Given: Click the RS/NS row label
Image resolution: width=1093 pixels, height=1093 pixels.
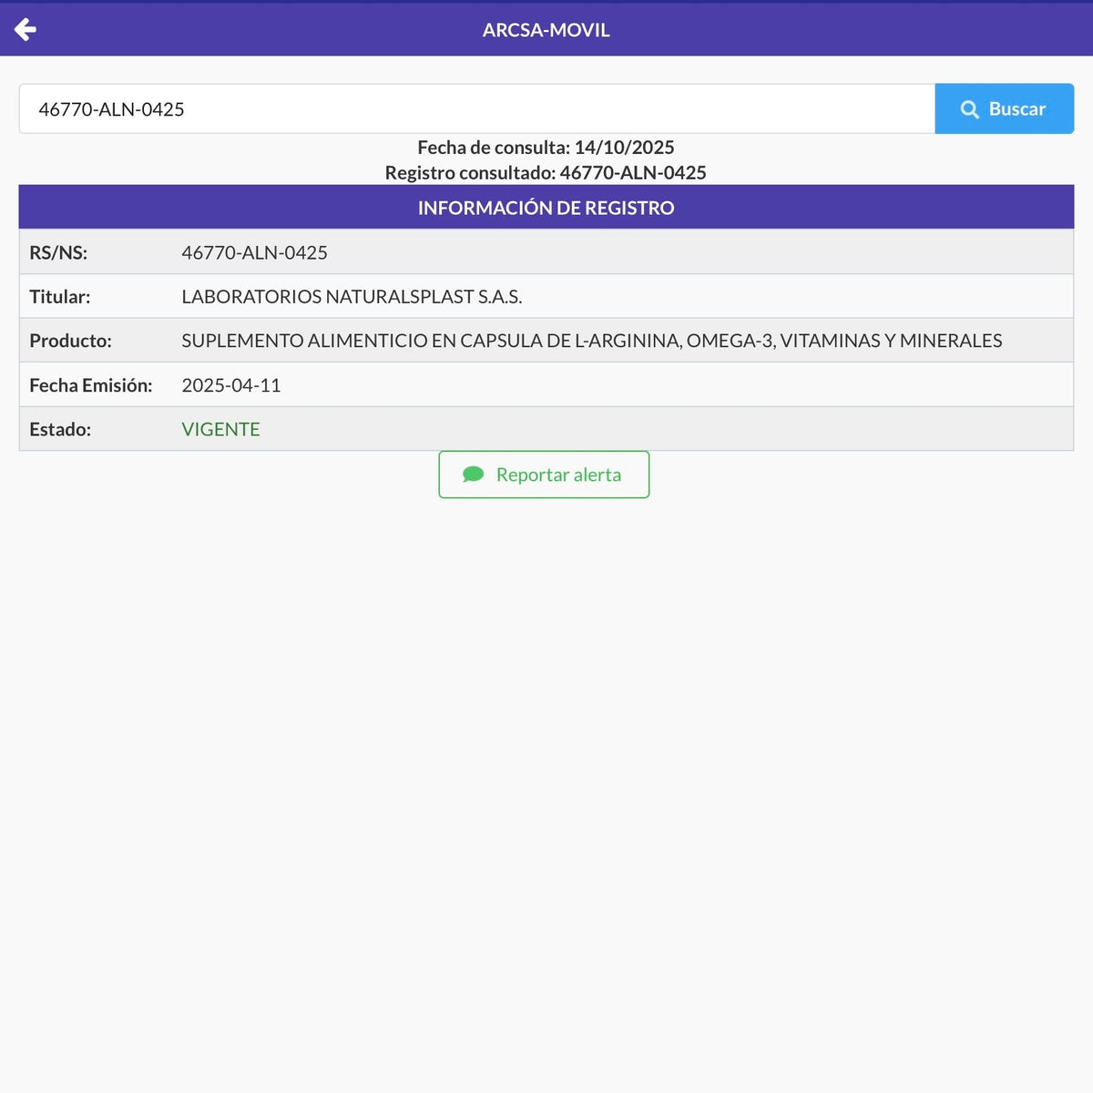Looking at the screenshot, I should point(58,252).
